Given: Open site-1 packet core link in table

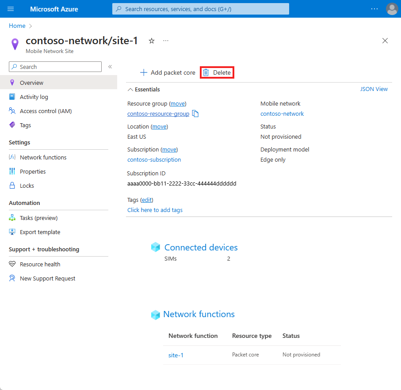Looking at the screenshot, I should click(x=176, y=355).
